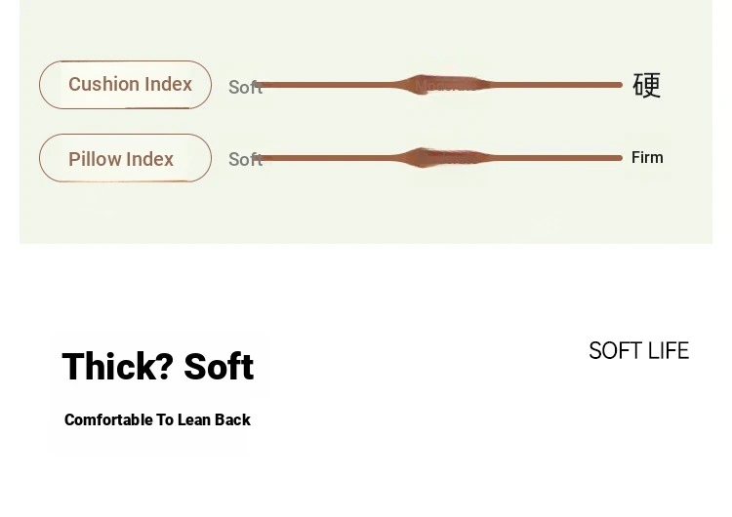Image resolution: width=732 pixels, height=517 pixels.
Task: Click the word 'LIFE' in the SOFT LIFE text
Action: [667, 350]
